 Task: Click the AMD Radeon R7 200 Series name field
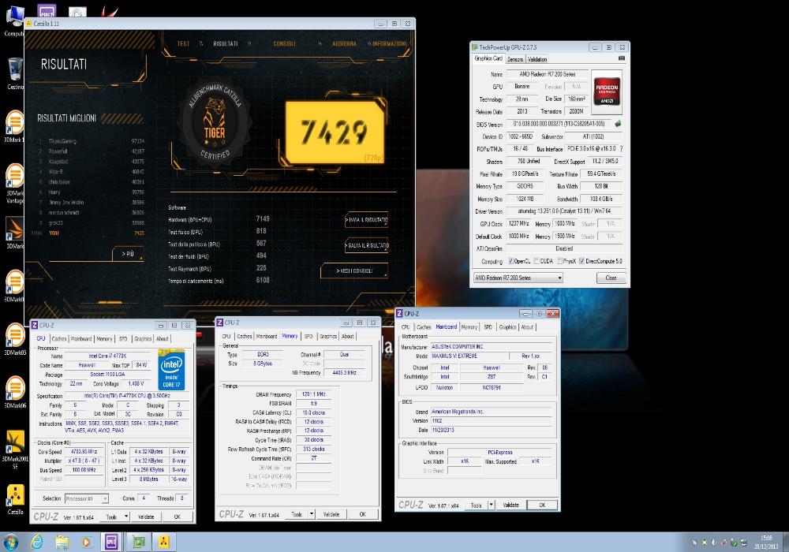point(547,74)
